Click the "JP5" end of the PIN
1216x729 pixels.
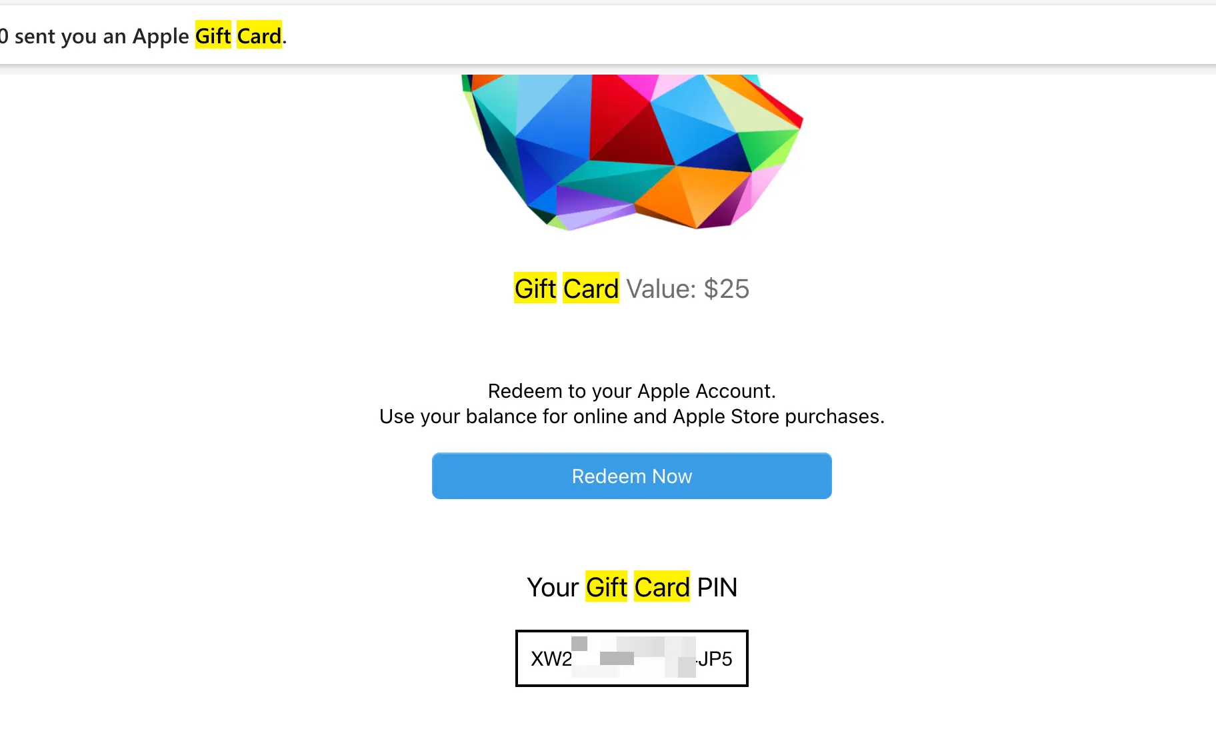715,658
